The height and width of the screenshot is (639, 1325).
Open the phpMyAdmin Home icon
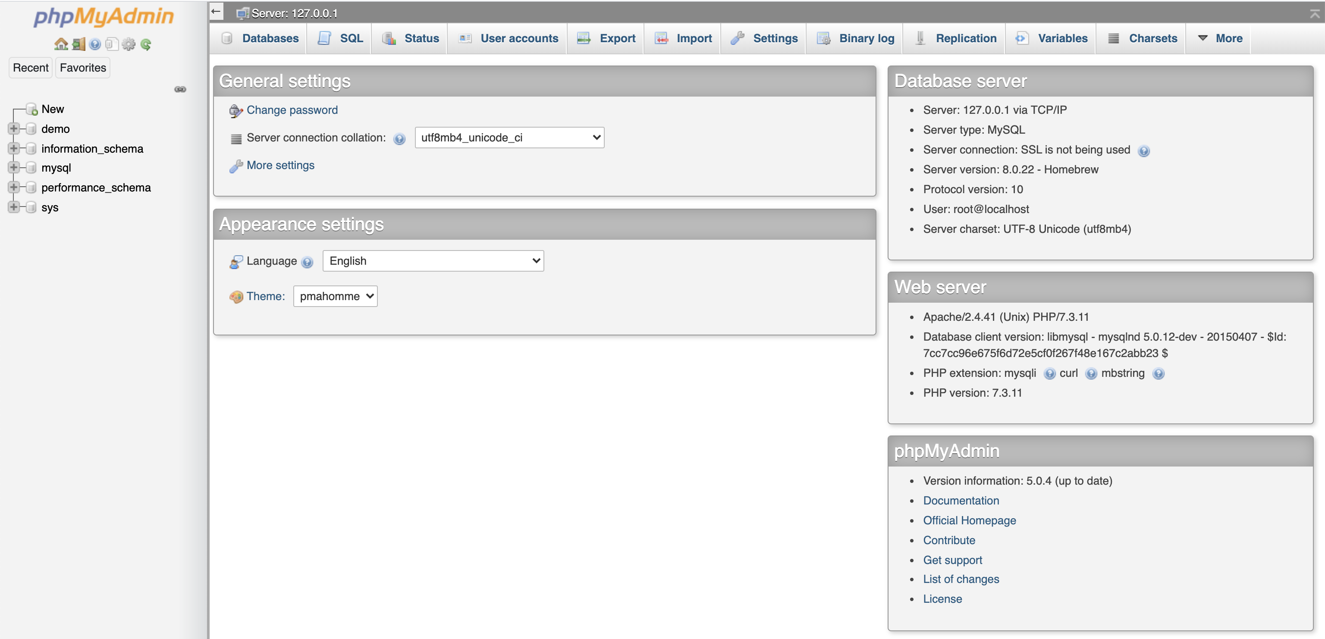(x=61, y=44)
